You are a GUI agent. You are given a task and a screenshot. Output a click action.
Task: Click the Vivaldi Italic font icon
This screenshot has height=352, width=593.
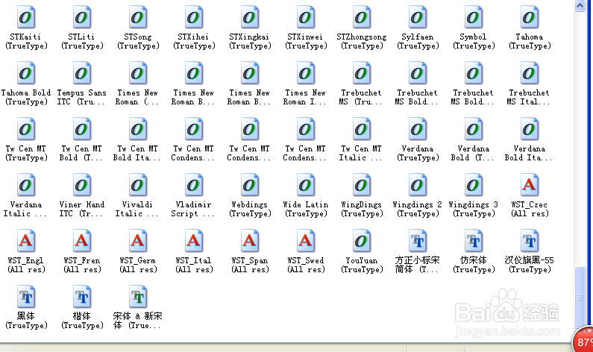138,185
